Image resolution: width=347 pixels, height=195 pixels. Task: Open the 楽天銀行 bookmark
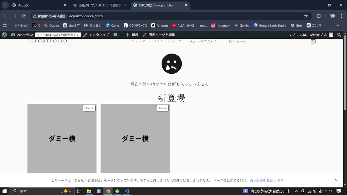[x=92, y=25]
